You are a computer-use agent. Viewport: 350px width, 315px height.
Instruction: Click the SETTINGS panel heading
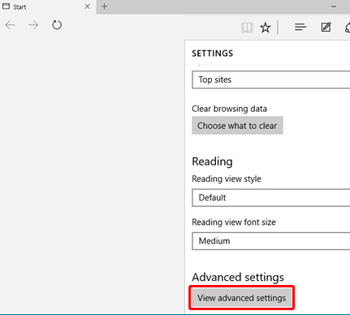213,54
